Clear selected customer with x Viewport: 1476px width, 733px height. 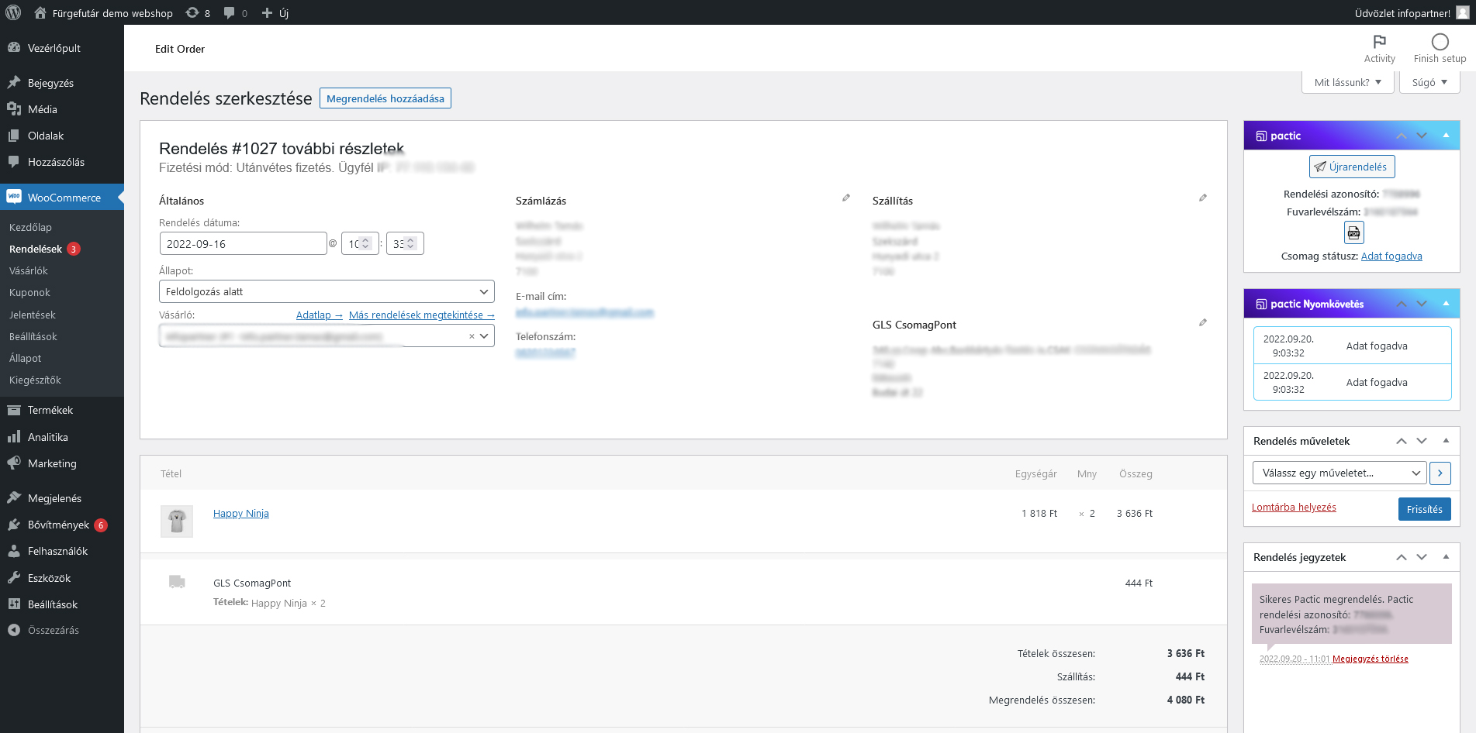pos(472,336)
